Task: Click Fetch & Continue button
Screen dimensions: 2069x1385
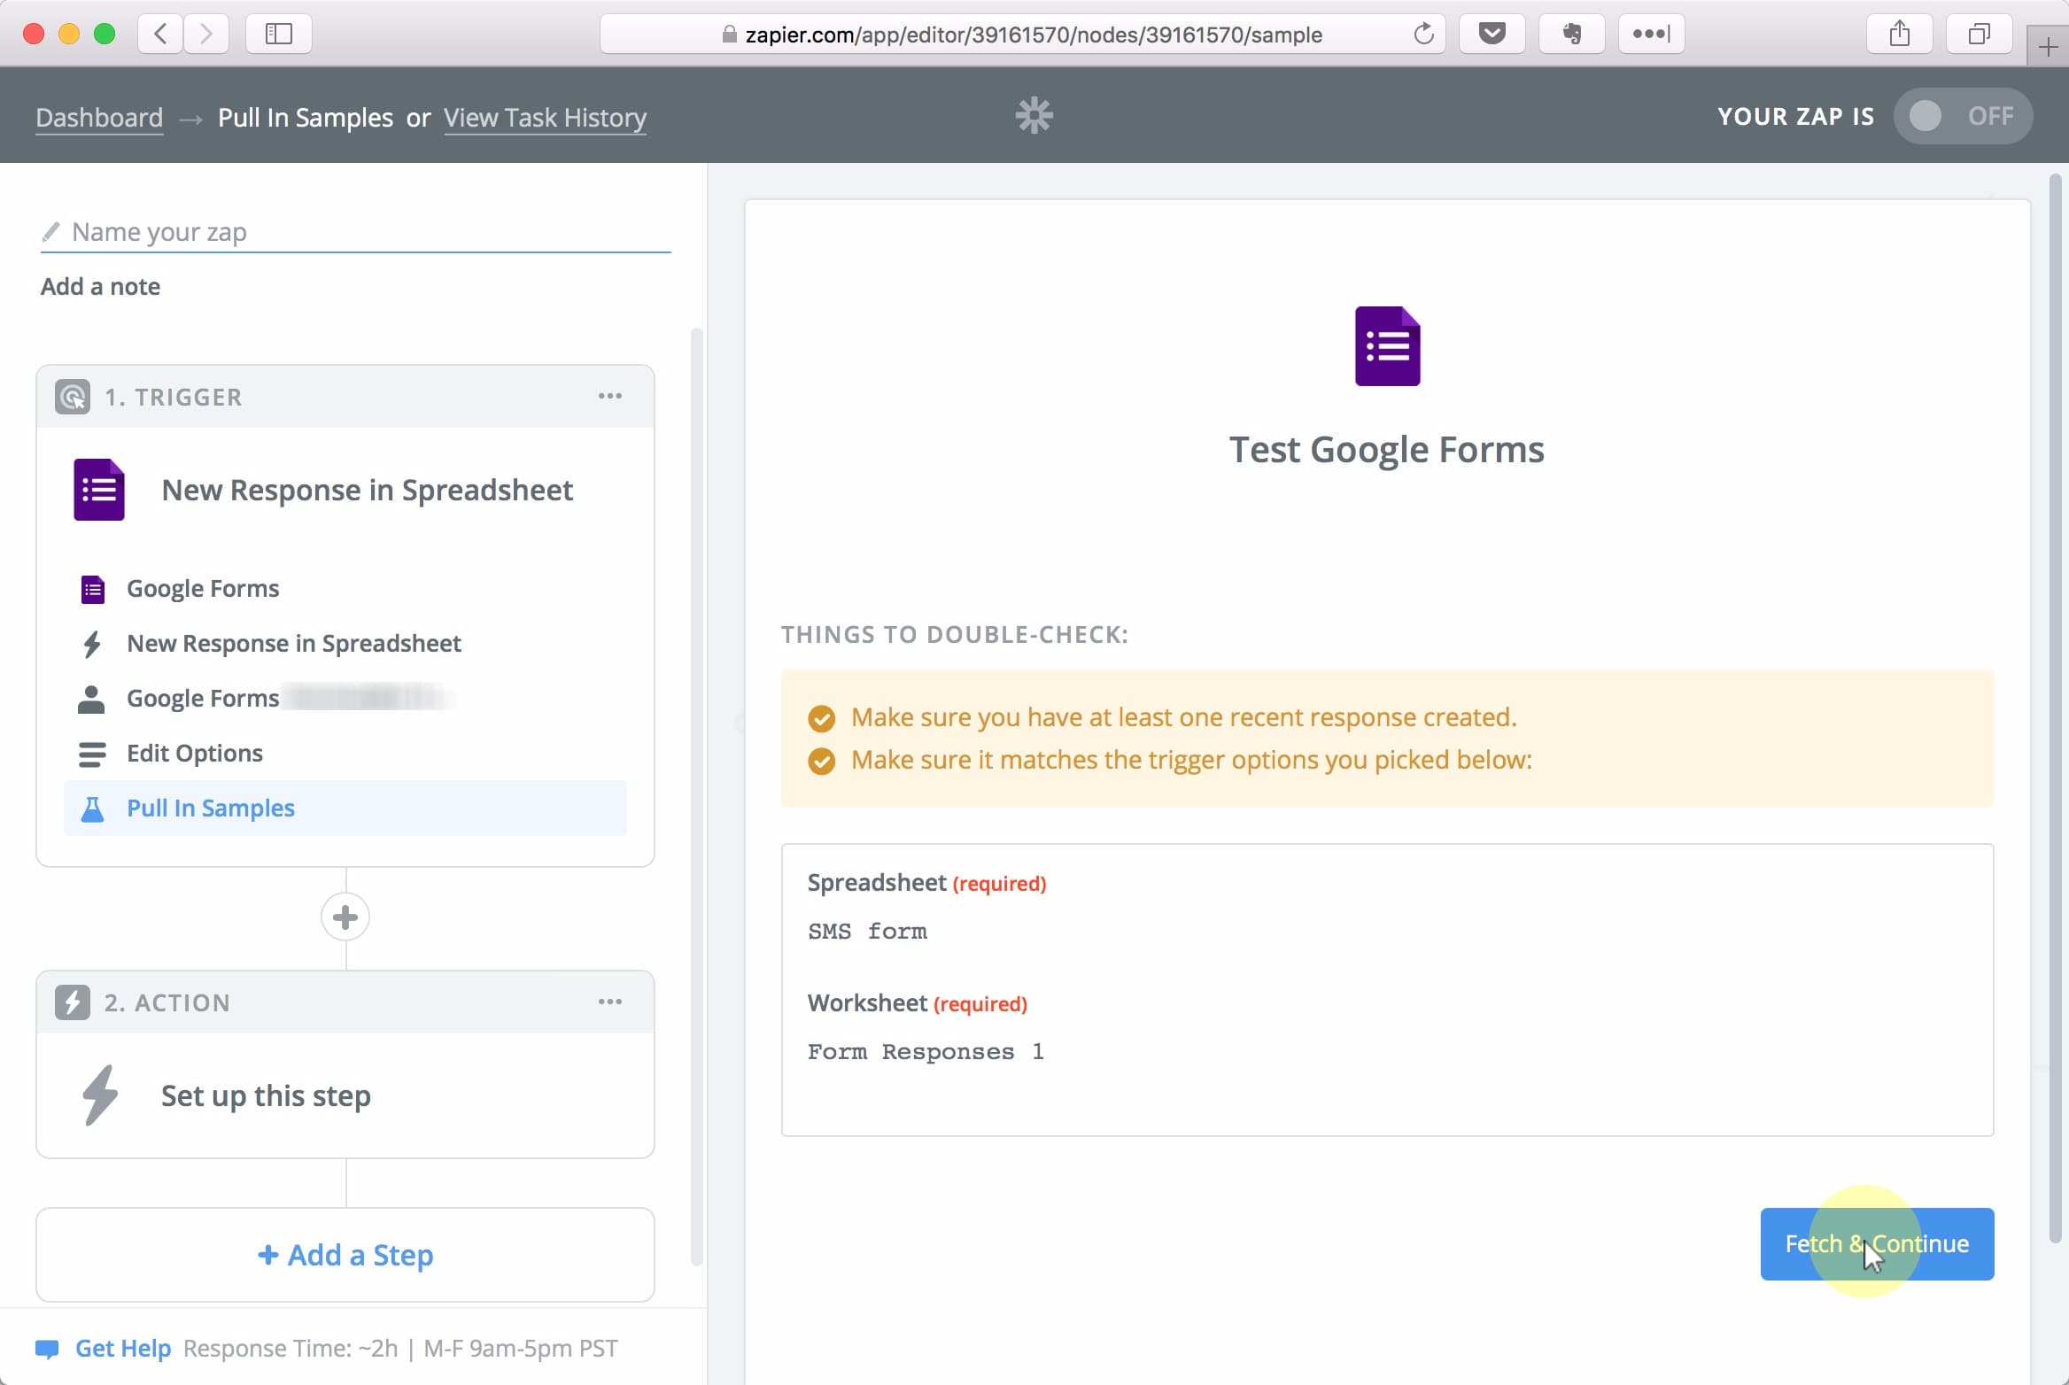Action: click(x=1877, y=1244)
